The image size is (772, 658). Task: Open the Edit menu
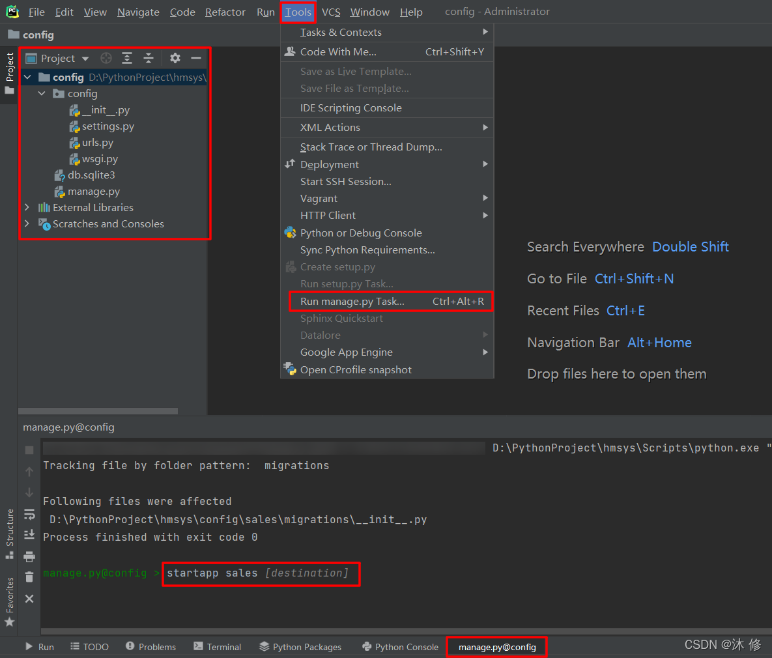(x=64, y=12)
